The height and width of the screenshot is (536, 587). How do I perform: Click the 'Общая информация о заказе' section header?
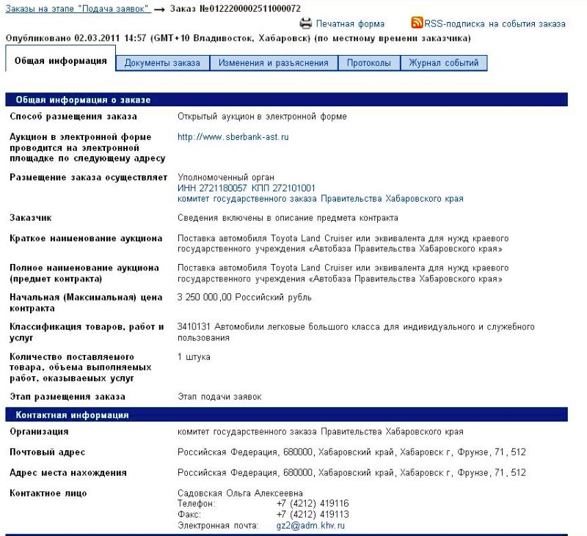pos(83,100)
